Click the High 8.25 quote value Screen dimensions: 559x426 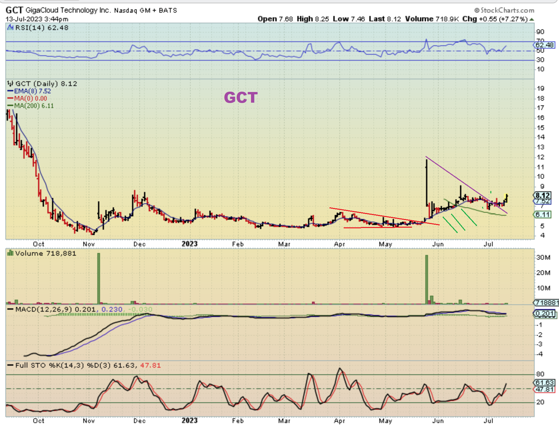tap(313, 19)
